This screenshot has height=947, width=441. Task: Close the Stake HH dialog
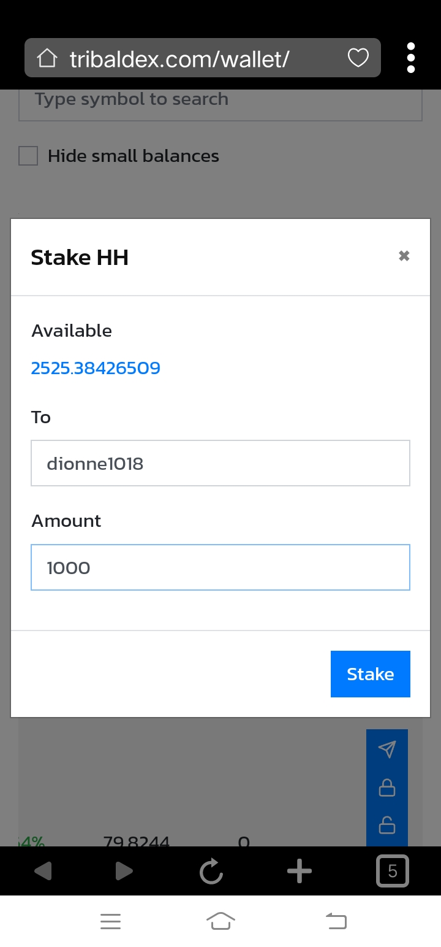404,256
